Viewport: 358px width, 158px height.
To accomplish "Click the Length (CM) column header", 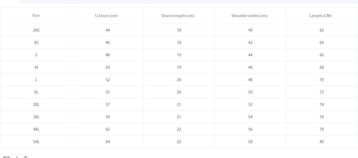I will (320, 16).
